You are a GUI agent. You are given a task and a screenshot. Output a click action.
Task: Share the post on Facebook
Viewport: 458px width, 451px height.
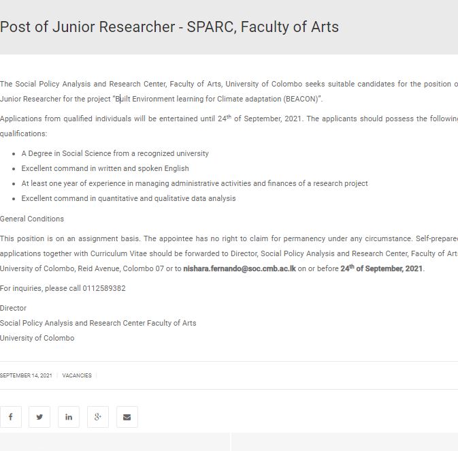pyautogui.click(x=11, y=417)
